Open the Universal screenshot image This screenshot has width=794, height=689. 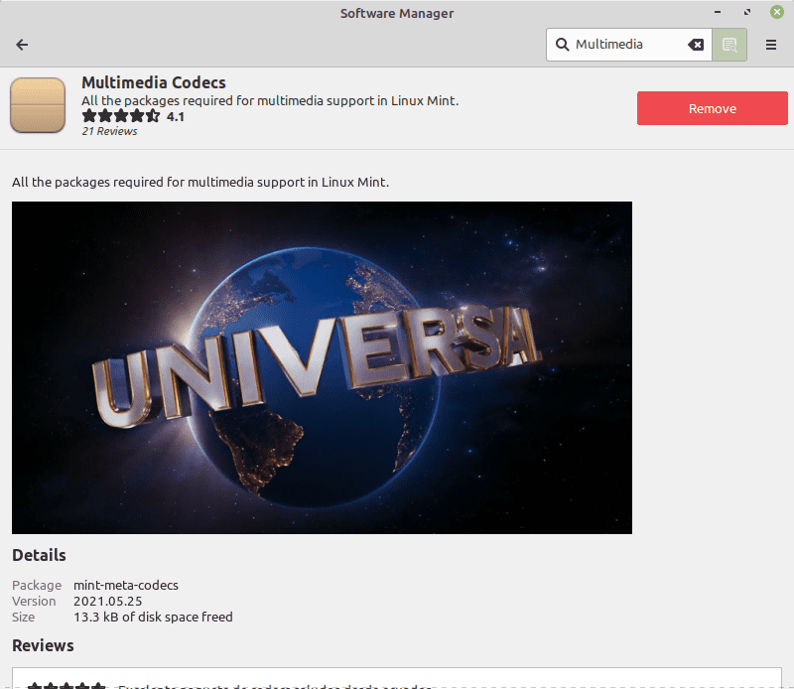[322, 367]
